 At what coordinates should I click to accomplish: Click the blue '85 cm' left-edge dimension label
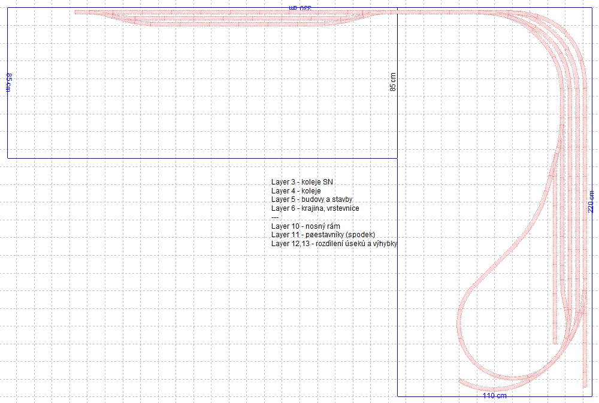click(x=9, y=82)
